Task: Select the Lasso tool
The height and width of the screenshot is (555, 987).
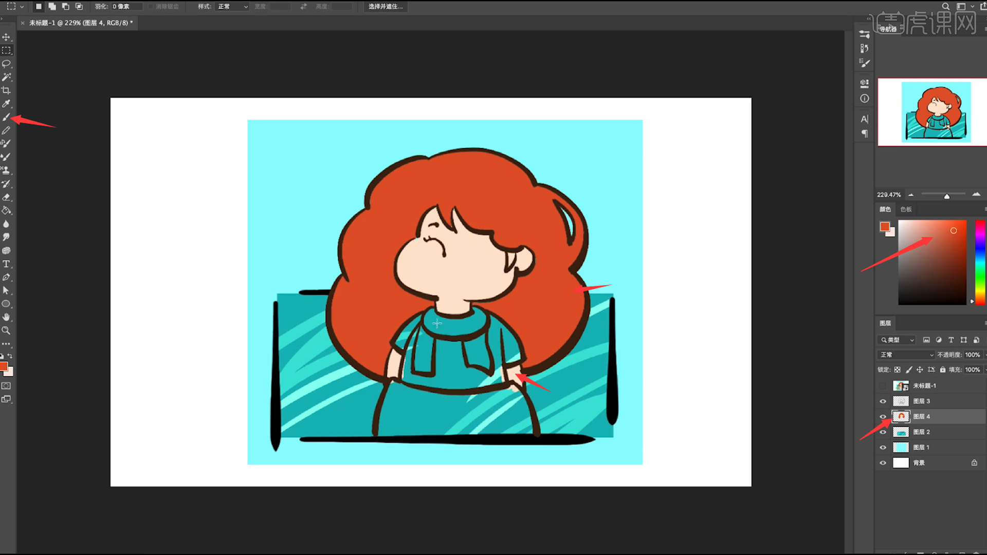Action: [6, 64]
